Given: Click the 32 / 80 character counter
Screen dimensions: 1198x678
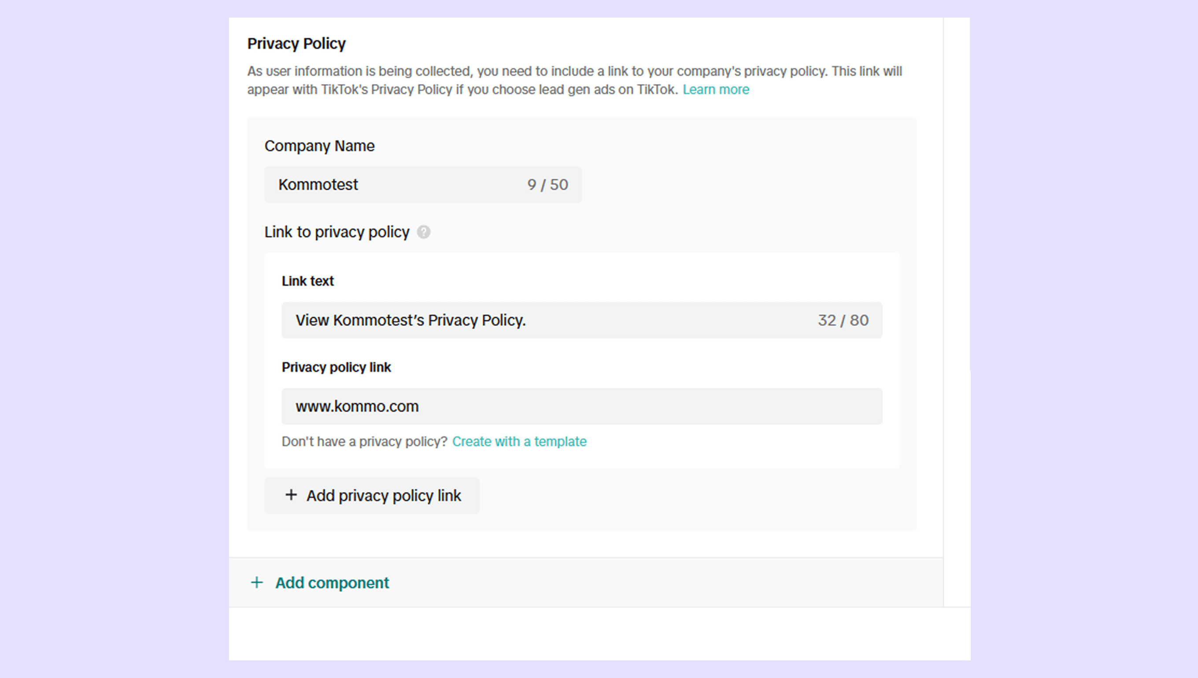Looking at the screenshot, I should (x=843, y=321).
